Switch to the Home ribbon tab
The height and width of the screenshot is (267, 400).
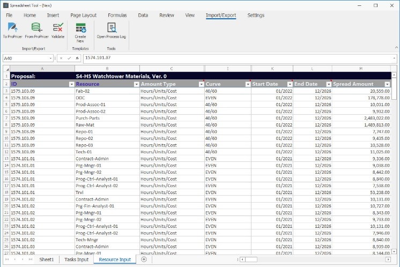coord(29,16)
